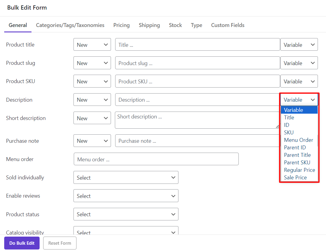Image resolution: width=326 pixels, height=251 pixels.
Task: Open Product SKU operator dropdown set to New
Action: (x=92, y=81)
